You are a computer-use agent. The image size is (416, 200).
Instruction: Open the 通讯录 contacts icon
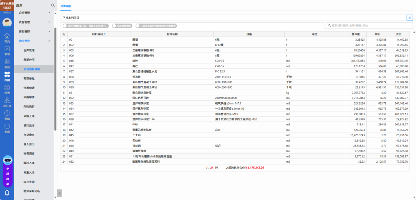coord(7,102)
